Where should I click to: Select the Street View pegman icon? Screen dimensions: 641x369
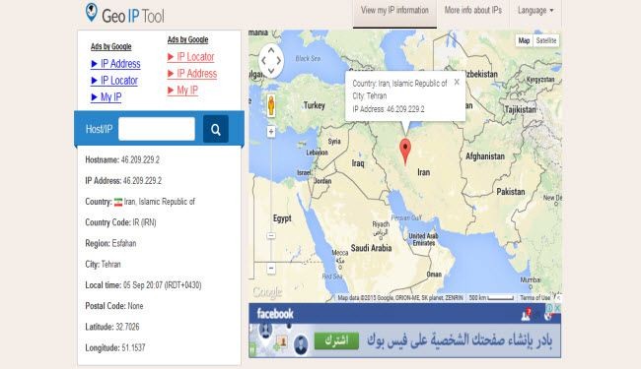(271, 105)
